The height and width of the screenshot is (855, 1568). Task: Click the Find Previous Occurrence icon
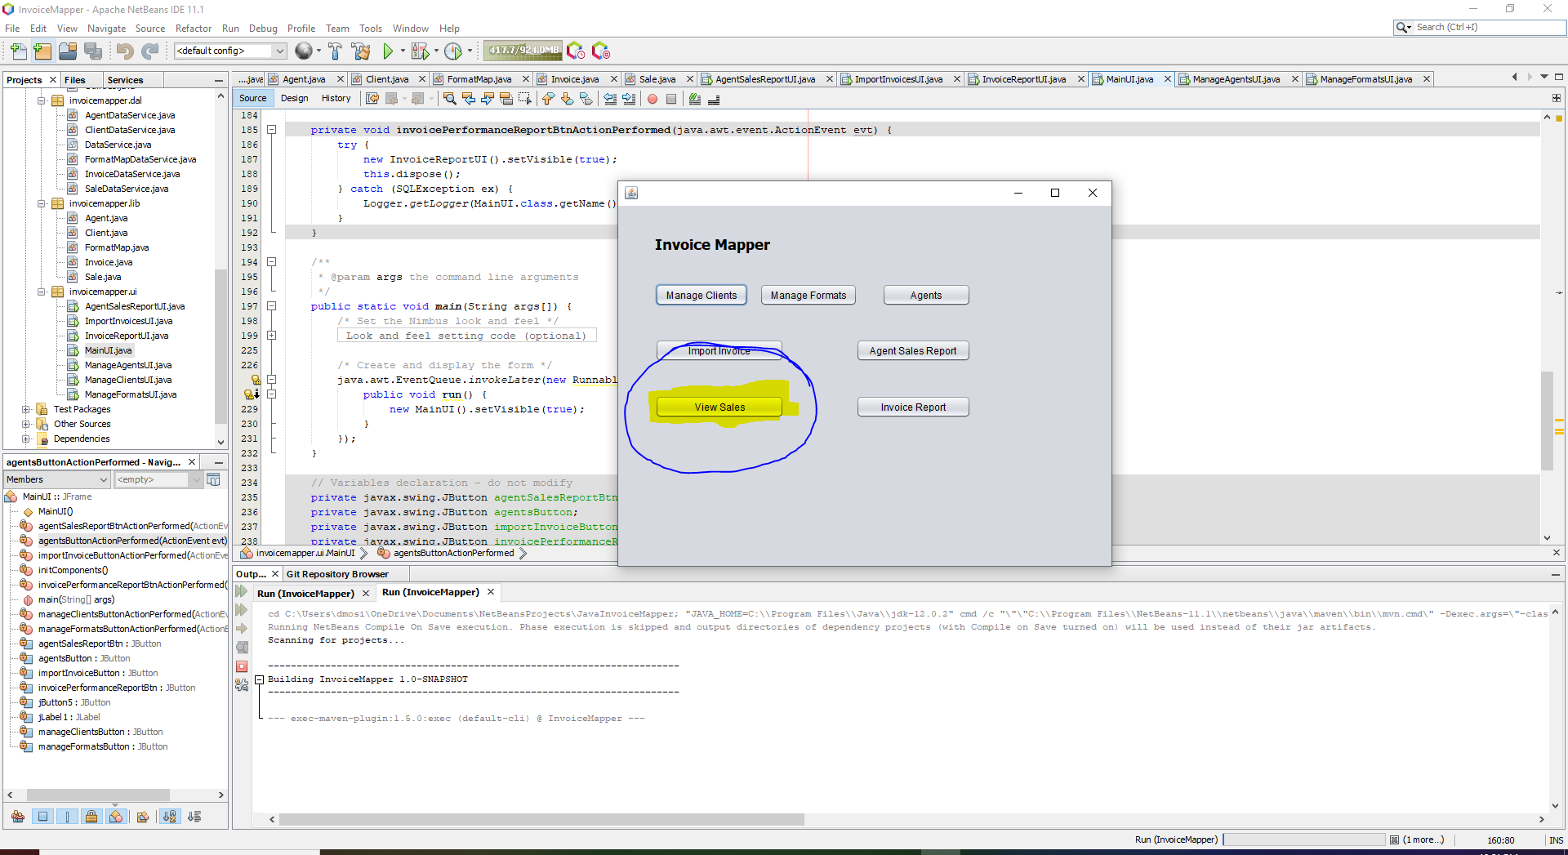[468, 99]
